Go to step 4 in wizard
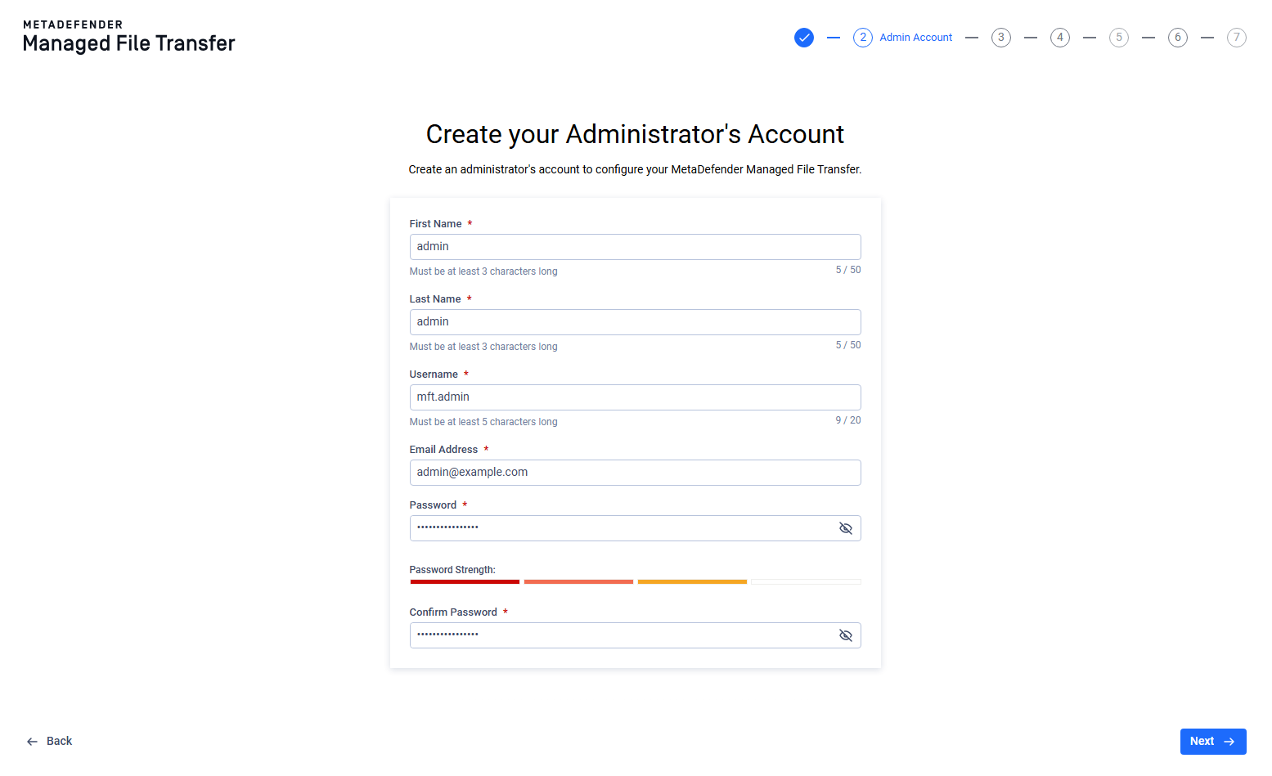The image size is (1272, 776). tap(1060, 38)
